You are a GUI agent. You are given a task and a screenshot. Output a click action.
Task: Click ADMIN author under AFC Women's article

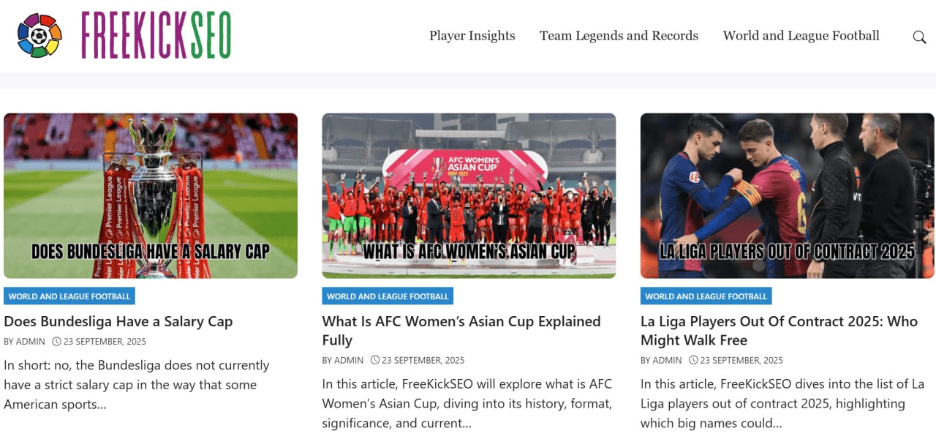350,360
